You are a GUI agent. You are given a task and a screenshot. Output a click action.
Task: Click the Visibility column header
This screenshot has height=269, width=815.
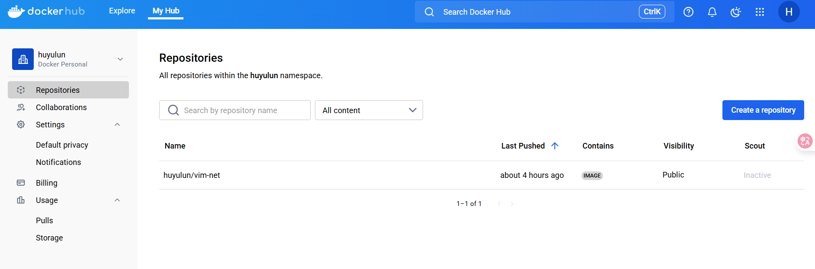click(679, 146)
